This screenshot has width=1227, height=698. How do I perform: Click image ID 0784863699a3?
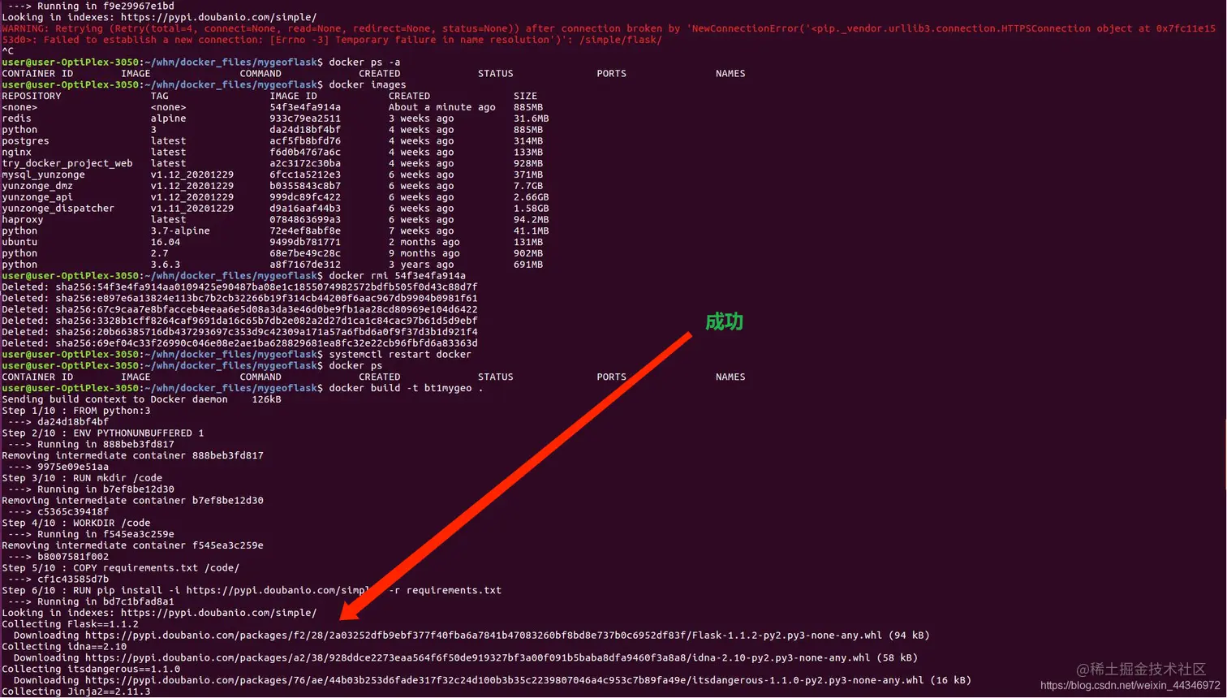[305, 221]
